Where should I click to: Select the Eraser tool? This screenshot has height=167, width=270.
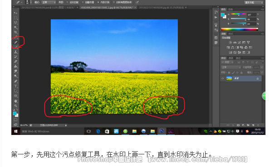(15, 61)
